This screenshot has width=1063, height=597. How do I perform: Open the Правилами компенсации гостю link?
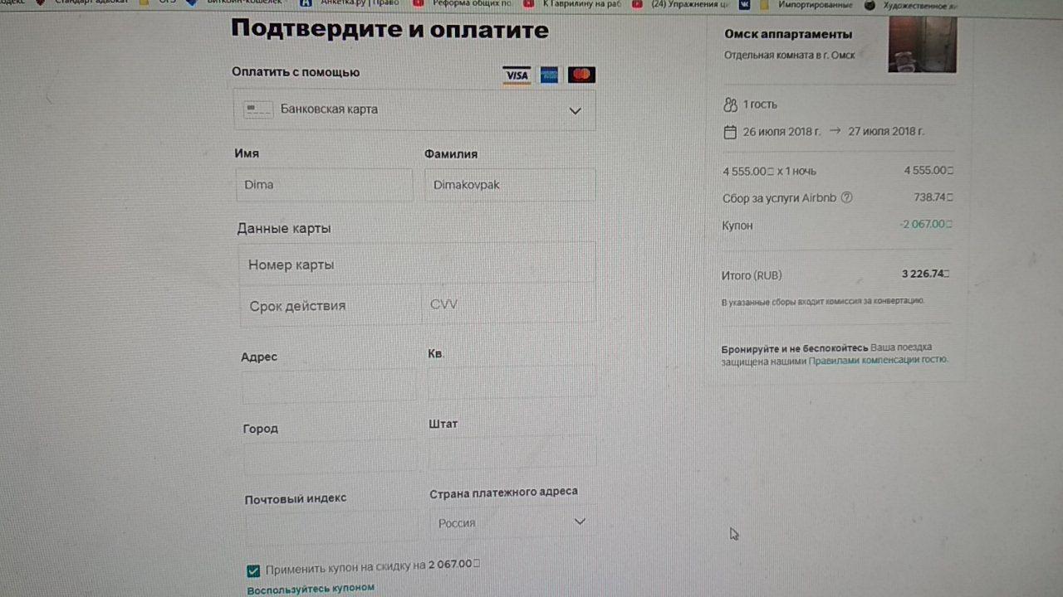(877, 360)
